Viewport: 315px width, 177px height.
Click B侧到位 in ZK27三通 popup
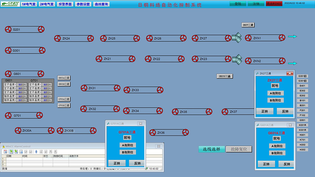click(x=275, y=100)
